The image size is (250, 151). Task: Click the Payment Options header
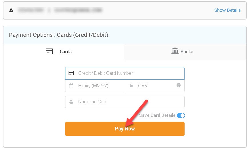59,35
